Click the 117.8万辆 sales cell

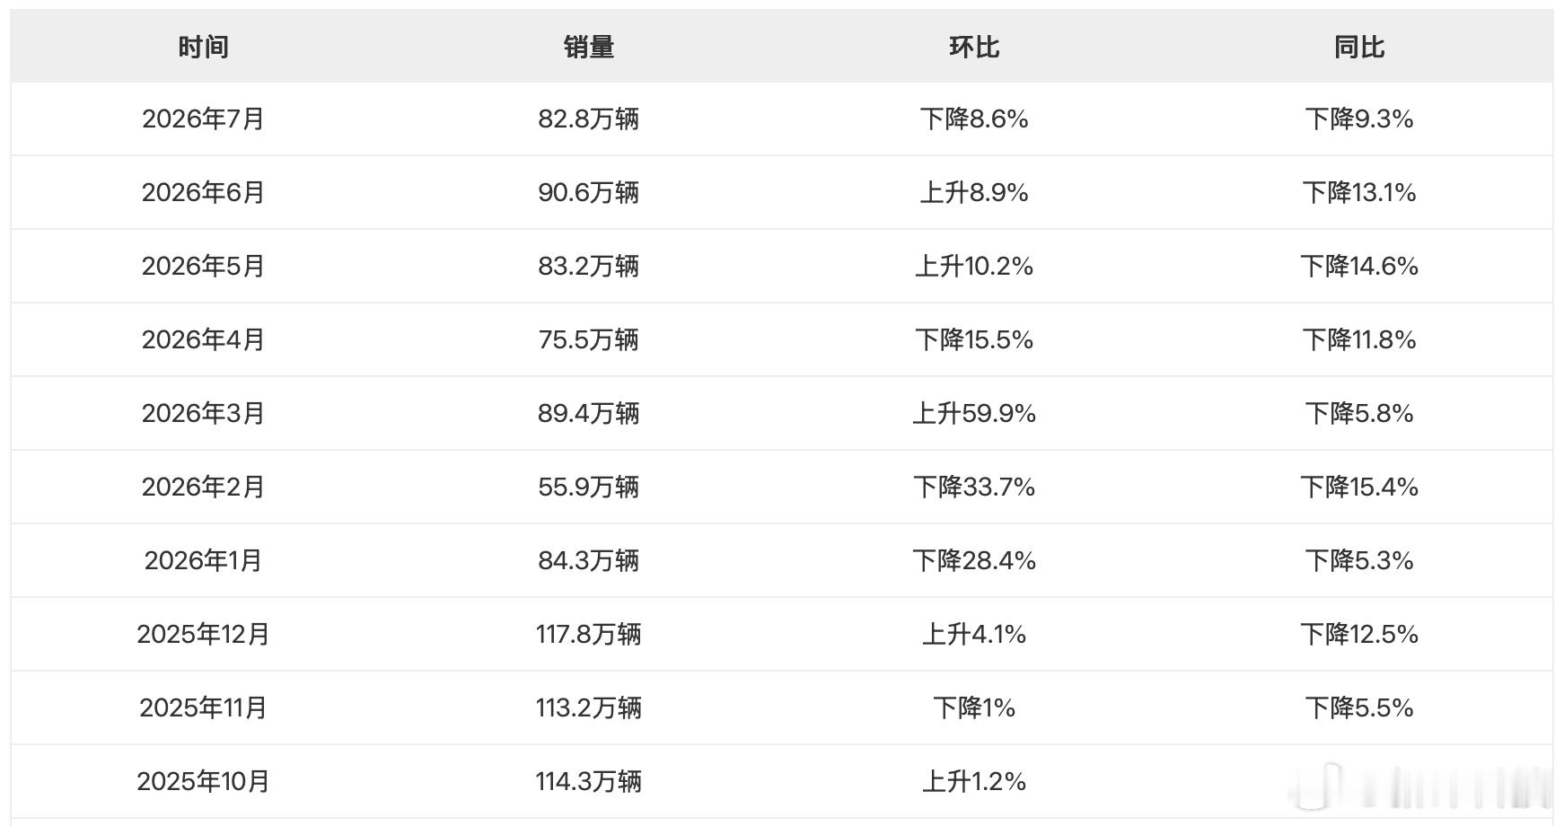[589, 634]
